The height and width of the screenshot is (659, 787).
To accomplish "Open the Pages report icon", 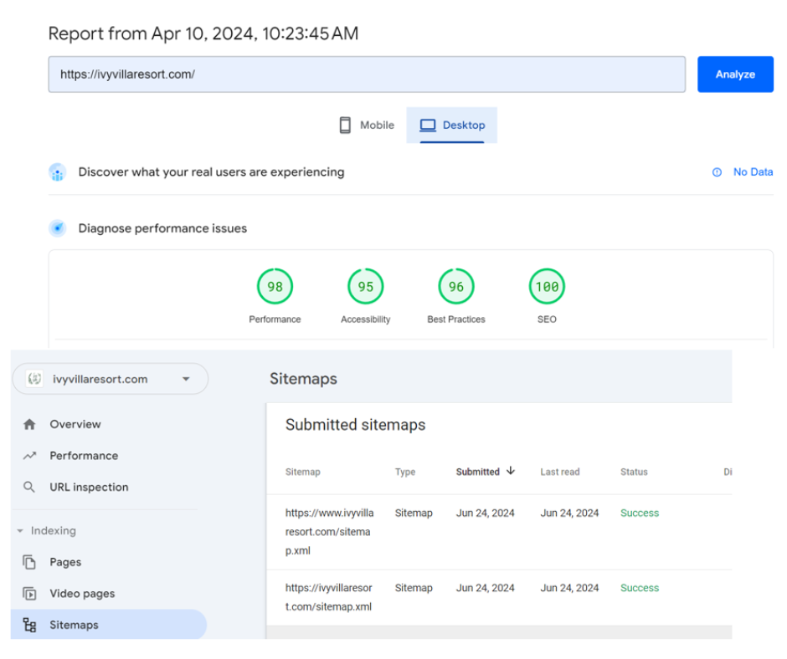I will pyautogui.click(x=30, y=562).
